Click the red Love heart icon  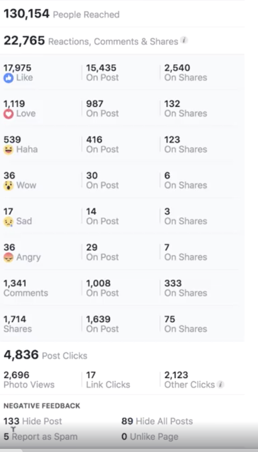click(x=8, y=114)
